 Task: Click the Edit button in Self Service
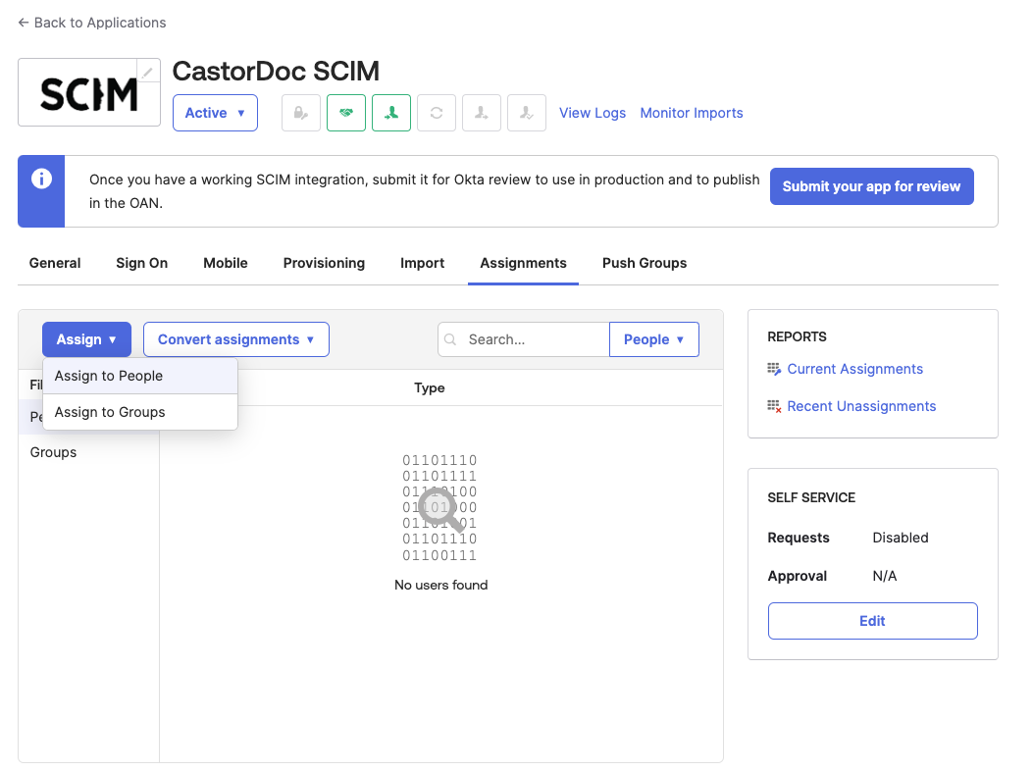tap(872, 621)
